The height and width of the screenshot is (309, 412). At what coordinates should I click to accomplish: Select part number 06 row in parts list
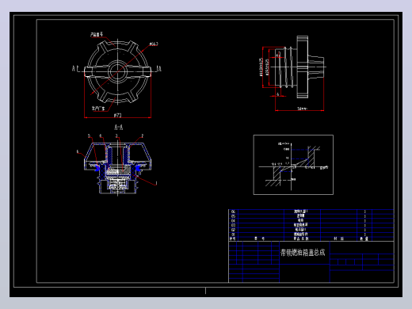pos(311,212)
